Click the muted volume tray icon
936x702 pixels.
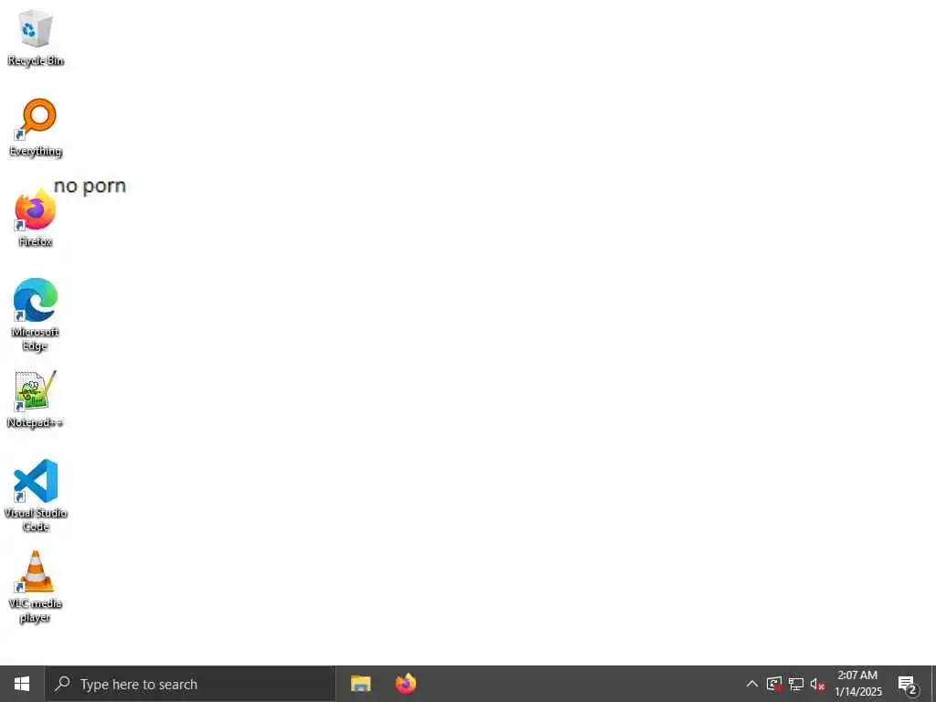coord(817,685)
